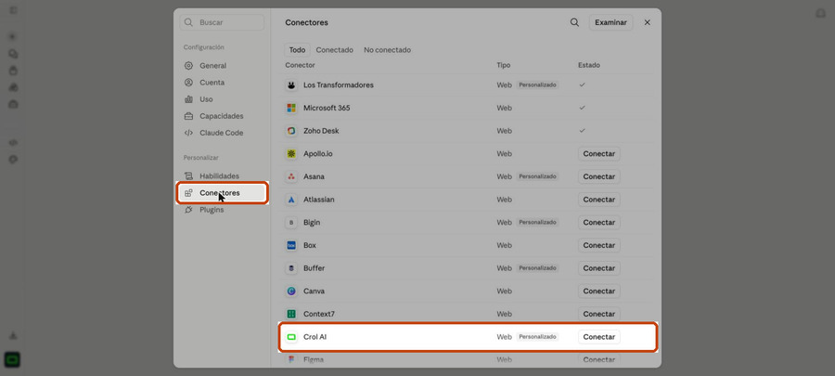This screenshot has height=376, width=835.
Task: Select the Microsoft 365 connector name
Action: [x=327, y=108]
